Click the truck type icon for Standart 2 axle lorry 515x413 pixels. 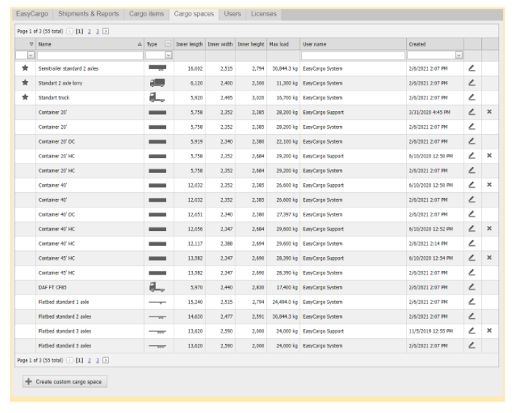point(157,83)
